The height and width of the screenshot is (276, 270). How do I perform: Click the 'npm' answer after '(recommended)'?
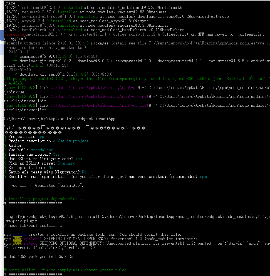(203, 176)
